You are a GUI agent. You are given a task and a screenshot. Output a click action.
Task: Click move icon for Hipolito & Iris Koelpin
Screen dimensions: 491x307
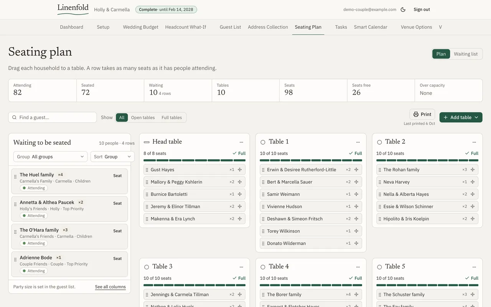tap(473, 219)
